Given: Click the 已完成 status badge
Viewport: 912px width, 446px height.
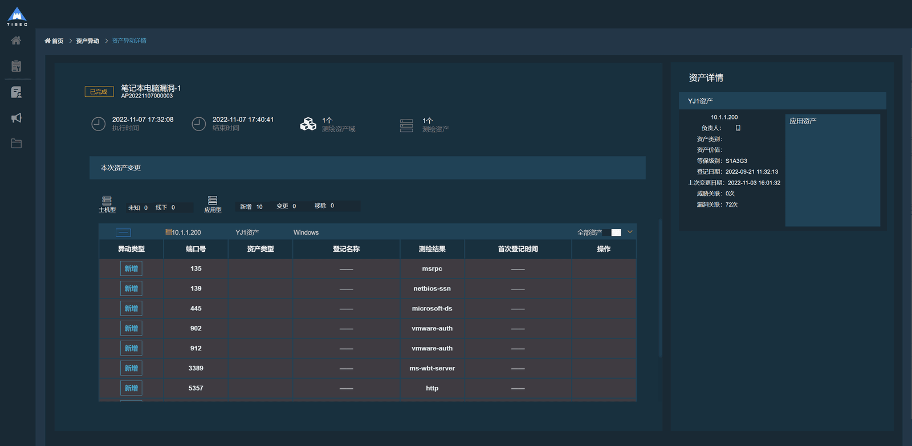Looking at the screenshot, I should [99, 92].
